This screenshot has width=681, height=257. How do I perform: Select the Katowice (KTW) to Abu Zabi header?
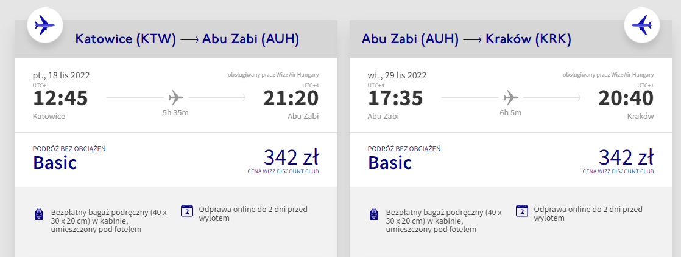187,39
